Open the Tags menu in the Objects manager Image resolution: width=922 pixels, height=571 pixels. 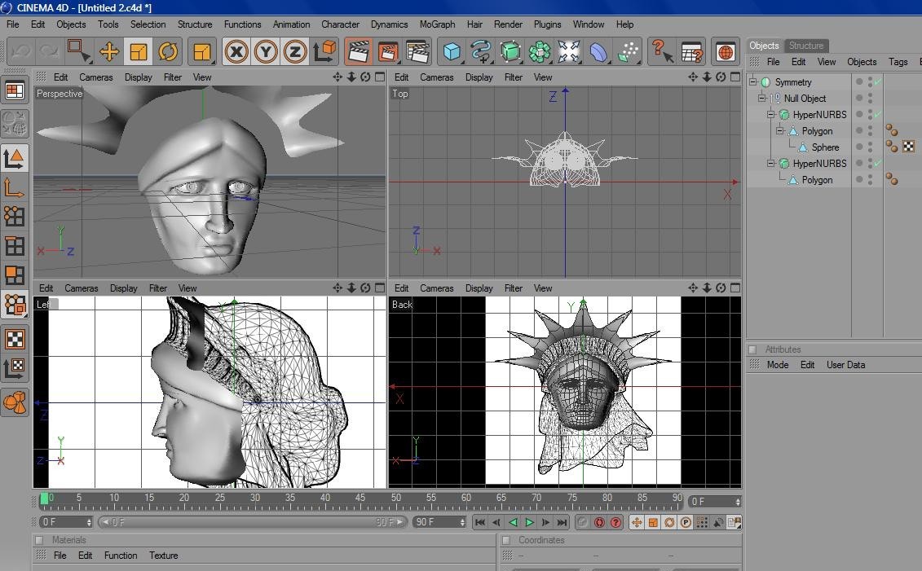pyautogui.click(x=898, y=62)
